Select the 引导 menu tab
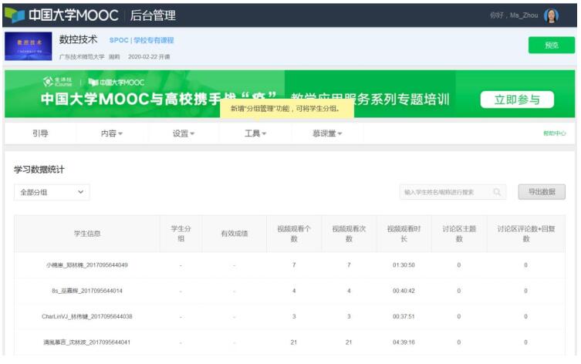Image resolution: width=581 pixels, height=364 pixels. point(40,133)
